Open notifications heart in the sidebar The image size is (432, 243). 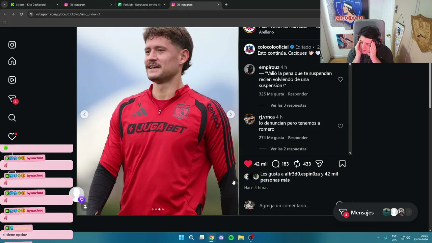click(x=12, y=136)
